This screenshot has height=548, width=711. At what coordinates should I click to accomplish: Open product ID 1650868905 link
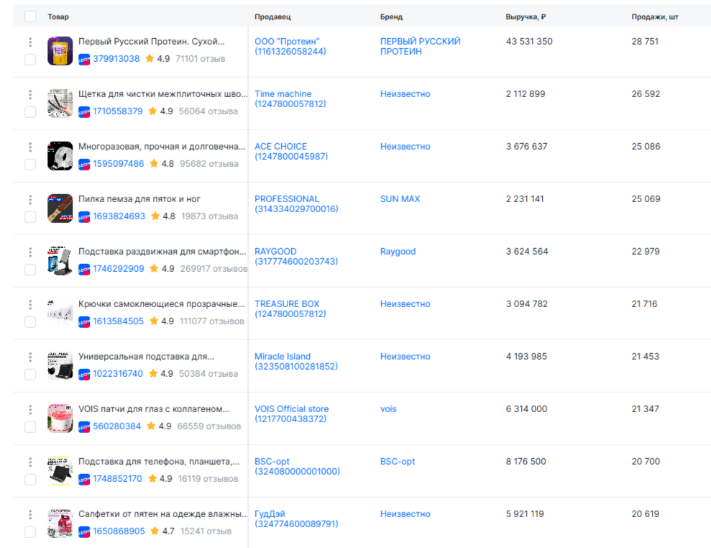pyautogui.click(x=119, y=531)
